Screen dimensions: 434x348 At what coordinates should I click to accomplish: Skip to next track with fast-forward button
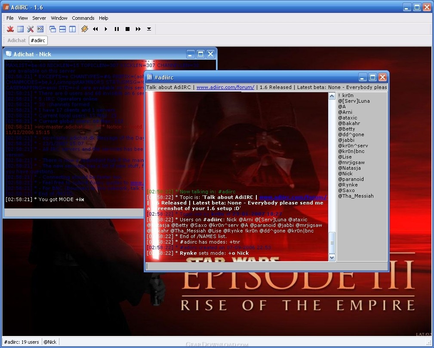(138, 29)
